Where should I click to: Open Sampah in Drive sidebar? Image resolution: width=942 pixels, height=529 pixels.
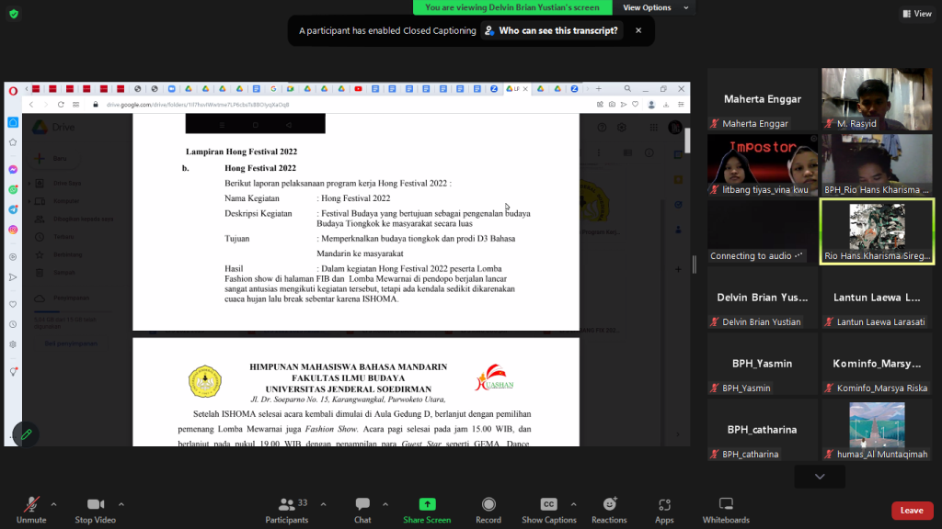(x=63, y=272)
